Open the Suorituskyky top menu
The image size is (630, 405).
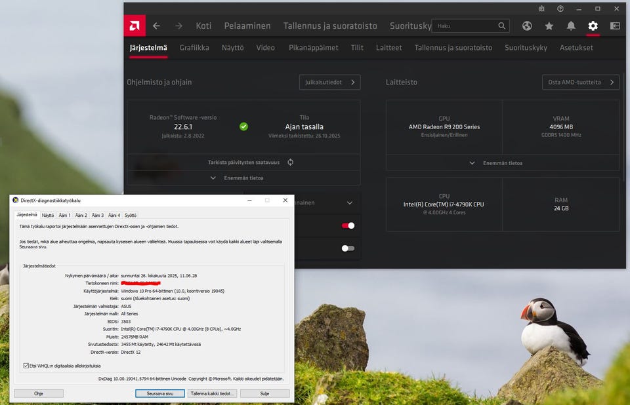[410, 26]
